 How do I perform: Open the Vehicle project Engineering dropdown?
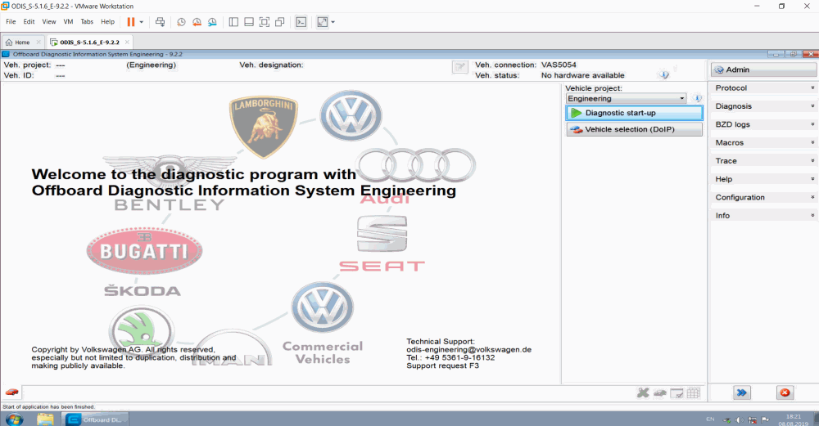click(627, 99)
